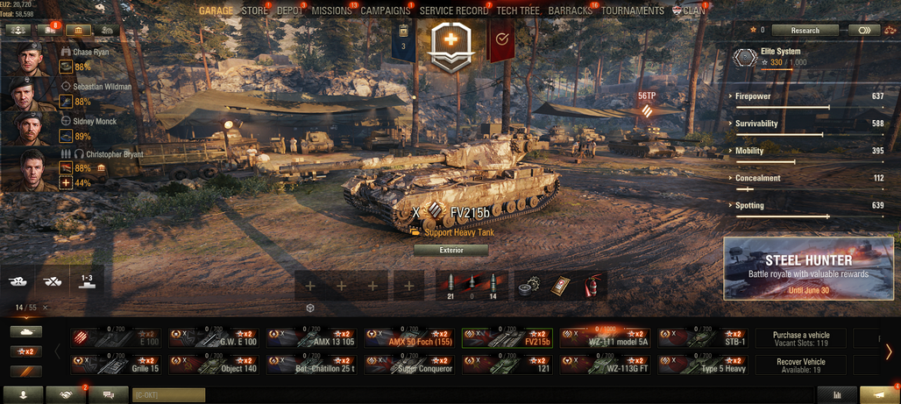
Task: Collapse carousel with the left arrow
Action: [58, 351]
